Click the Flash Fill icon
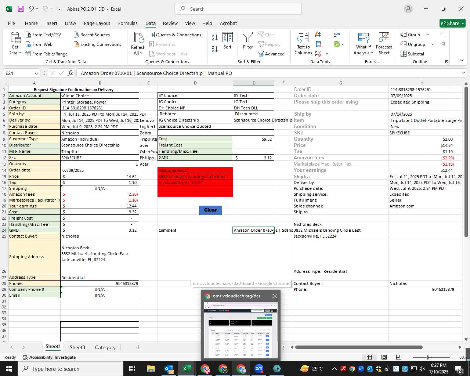Viewport: 470px width, 376px height. (318, 35)
